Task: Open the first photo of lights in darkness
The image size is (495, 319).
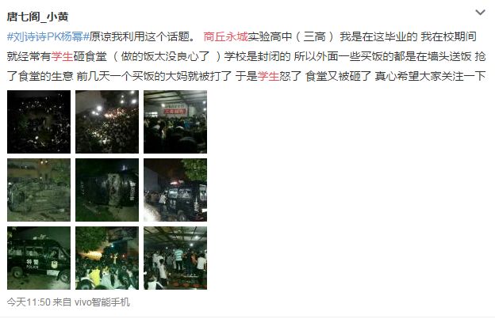Action: pos(39,122)
